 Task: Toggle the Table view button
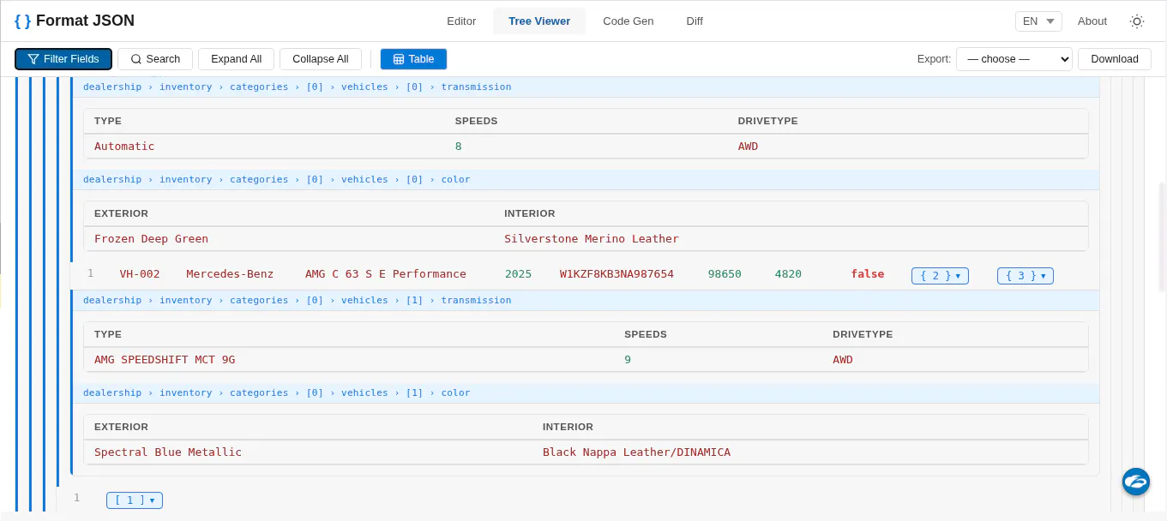[x=413, y=59]
